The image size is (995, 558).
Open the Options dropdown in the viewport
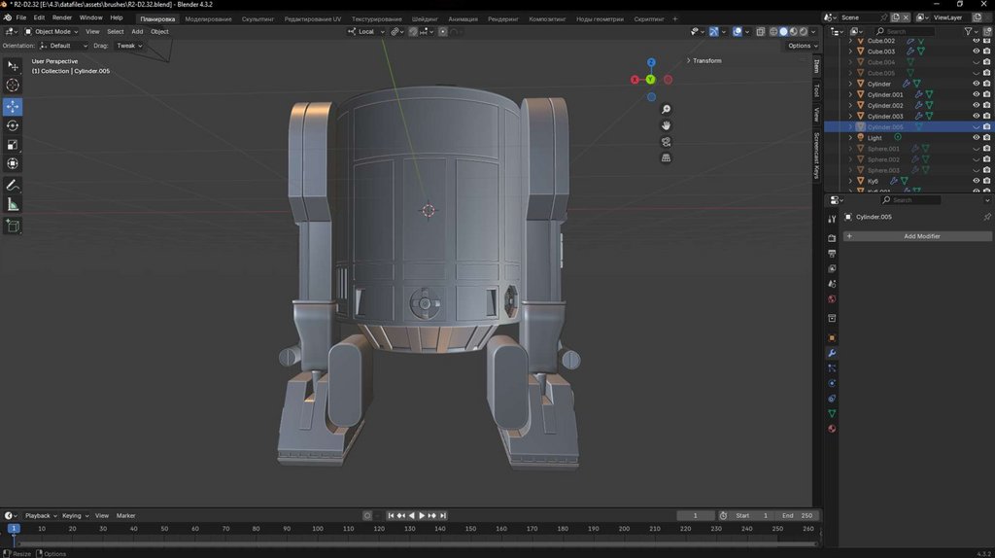click(801, 46)
